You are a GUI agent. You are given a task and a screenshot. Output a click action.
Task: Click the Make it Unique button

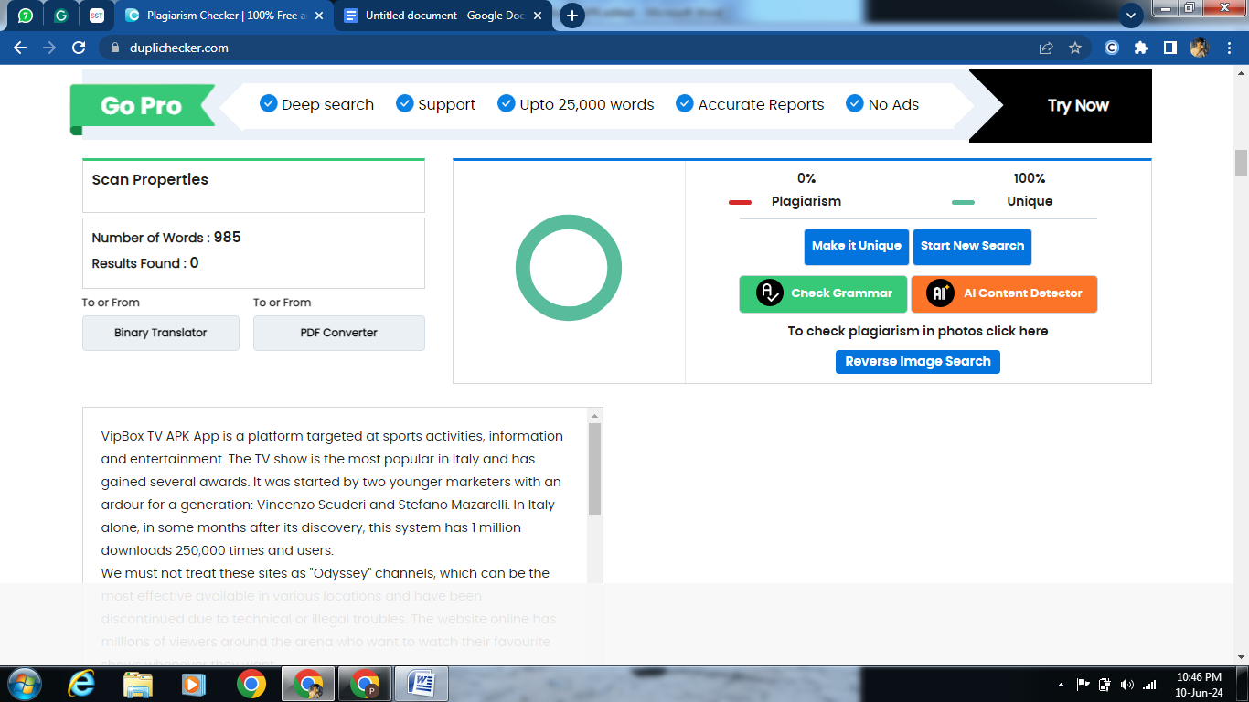(x=857, y=247)
